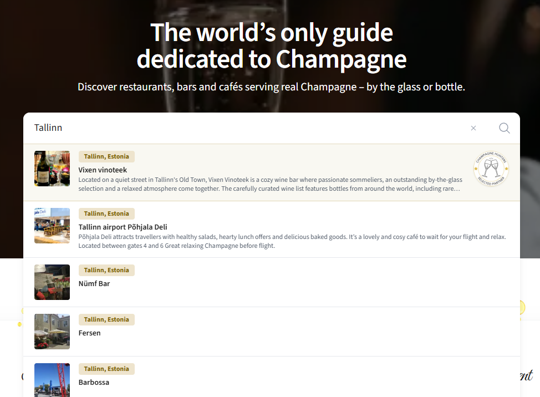Click Tallinn, Estonia tag above Vixen vinoteek
The width and height of the screenshot is (540, 397).
pyautogui.click(x=106, y=156)
